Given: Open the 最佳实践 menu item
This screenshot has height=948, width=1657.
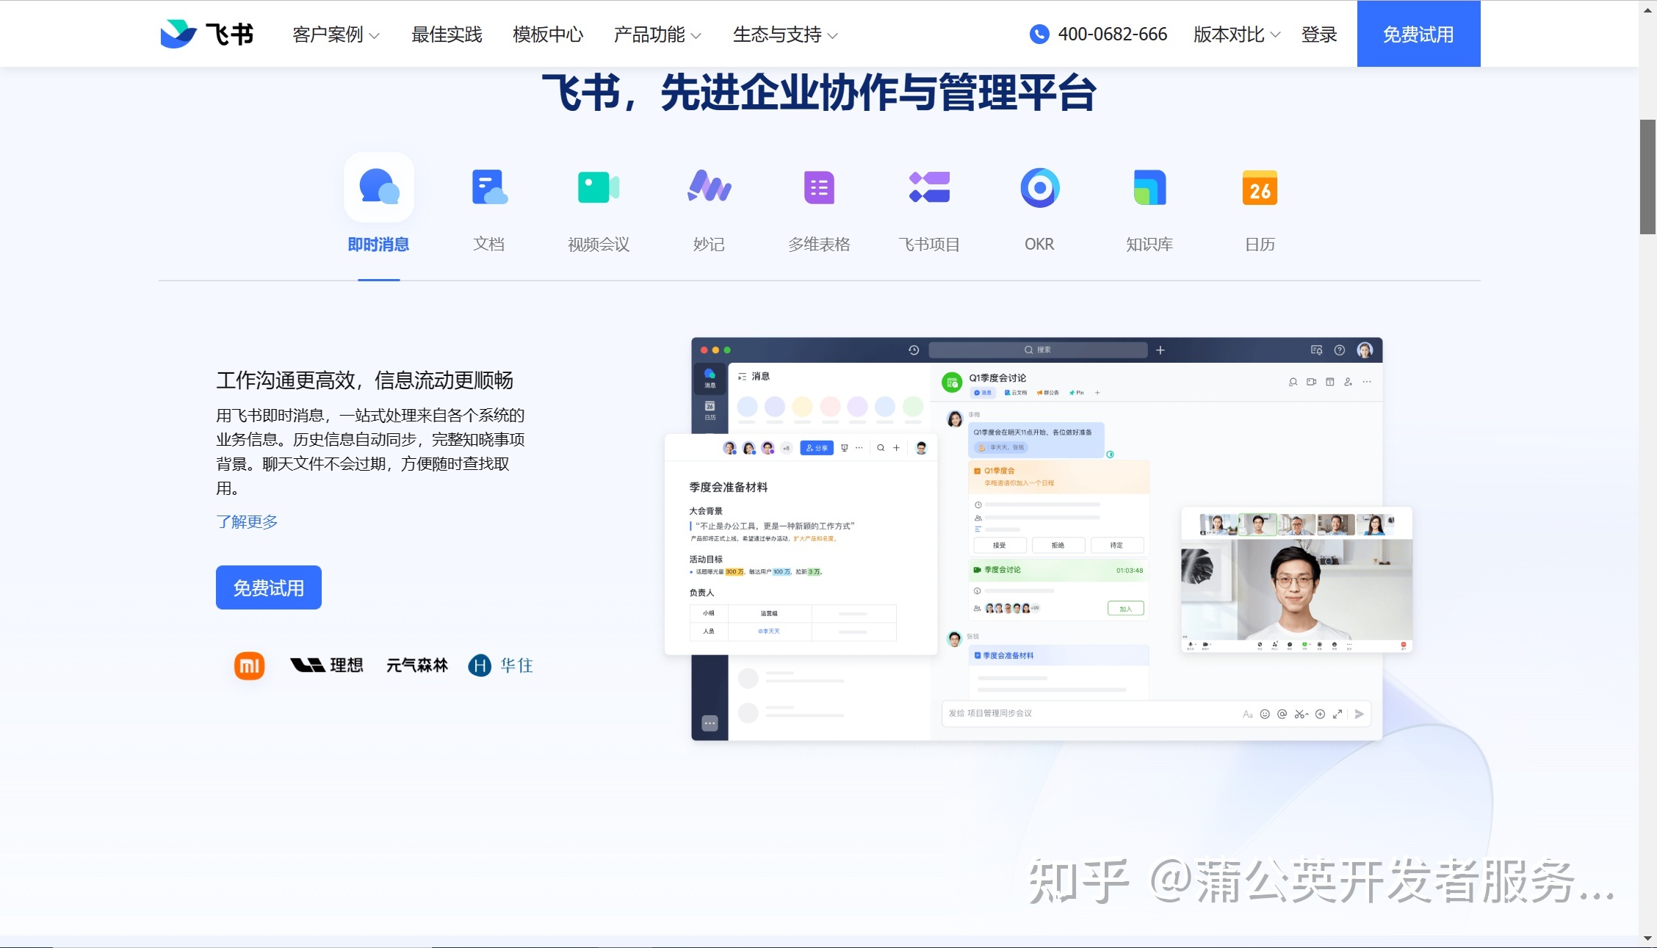Looking at the screenshot, I should [447, 35].
